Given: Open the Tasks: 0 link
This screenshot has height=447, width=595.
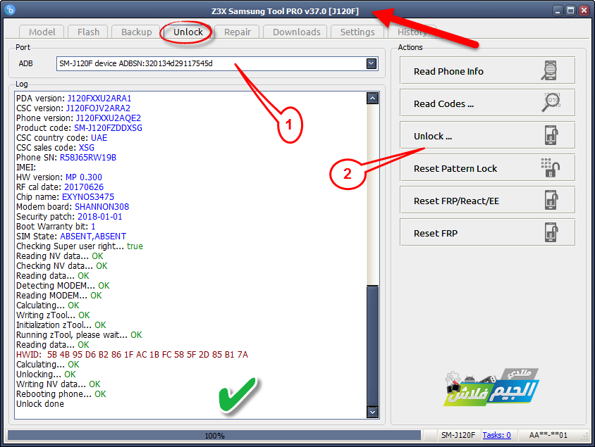Looking at the screenshot, I should 496,435.
